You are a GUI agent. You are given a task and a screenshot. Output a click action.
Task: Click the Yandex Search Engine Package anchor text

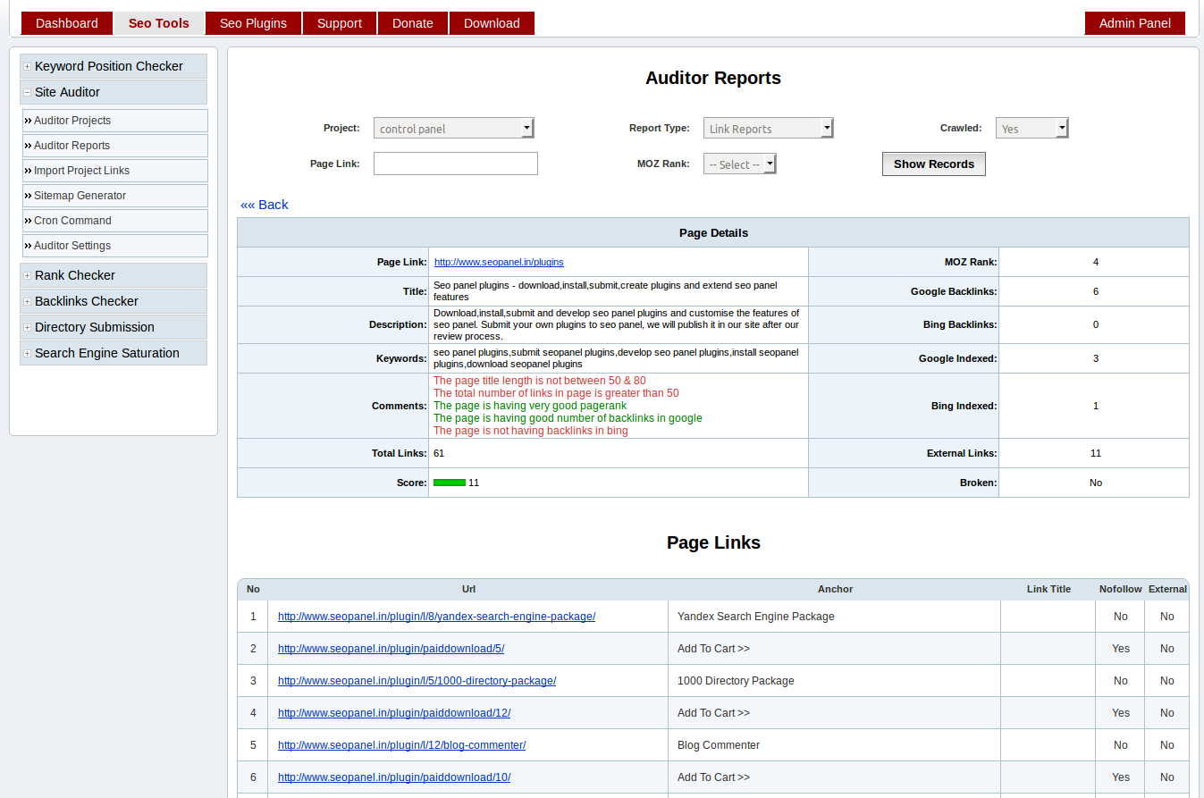point(755,617)
